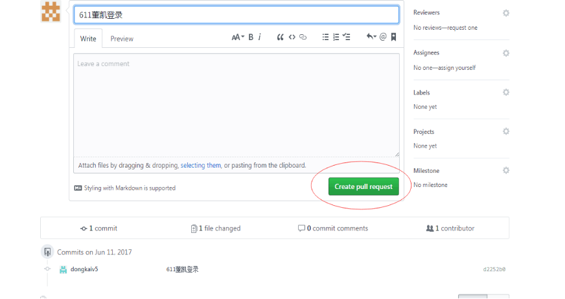Screen dimensions: 565x299
Task: Open Labels settings gear
Action: (x=506, y=93)
